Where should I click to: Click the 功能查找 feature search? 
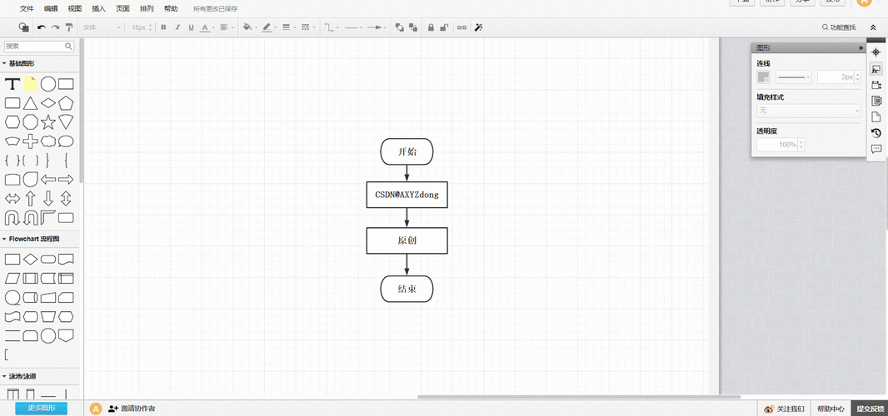coord(839,27)
